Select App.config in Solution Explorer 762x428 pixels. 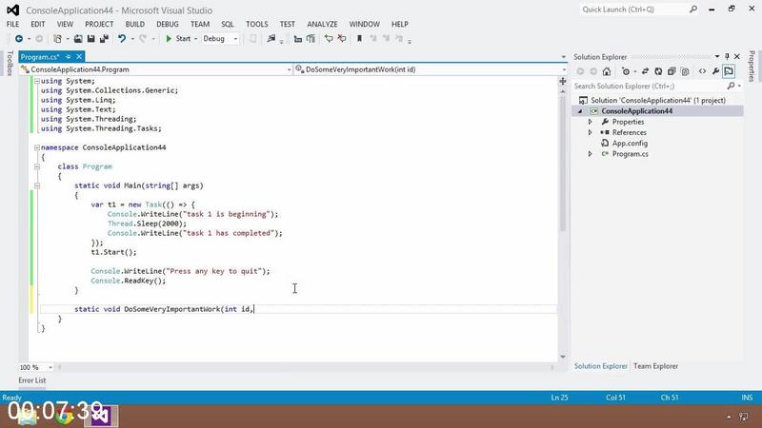pyautogui.click(x=630, y=144)
